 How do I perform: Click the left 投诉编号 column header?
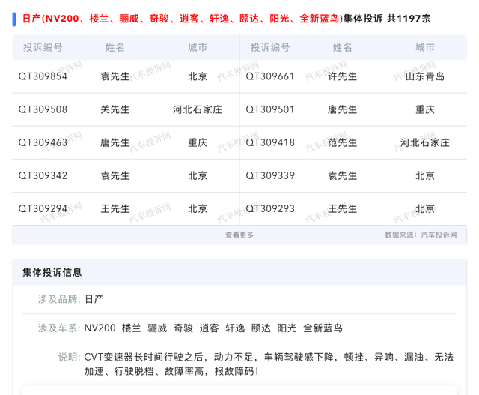tap(43, 47)
